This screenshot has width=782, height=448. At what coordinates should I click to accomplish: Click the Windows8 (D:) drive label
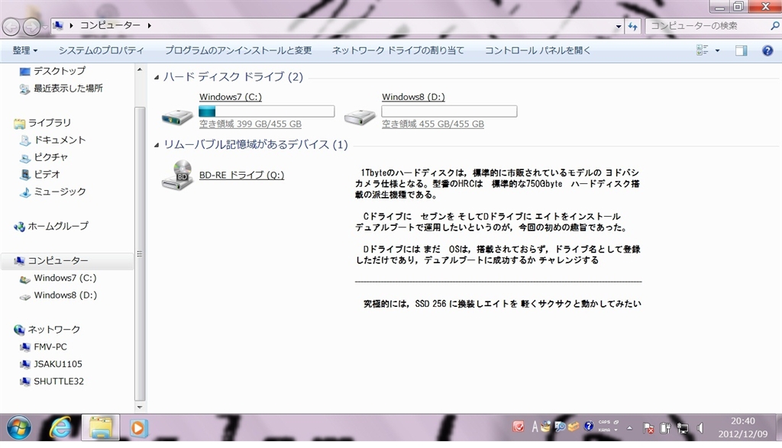pos(413,97)
